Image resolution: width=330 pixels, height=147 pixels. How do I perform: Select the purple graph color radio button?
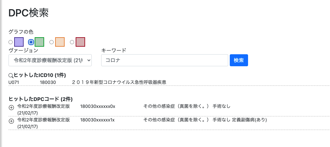(11, 42)
